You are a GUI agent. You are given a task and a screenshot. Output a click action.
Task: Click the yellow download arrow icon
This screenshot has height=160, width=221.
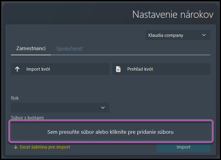(x=16, y=147)
